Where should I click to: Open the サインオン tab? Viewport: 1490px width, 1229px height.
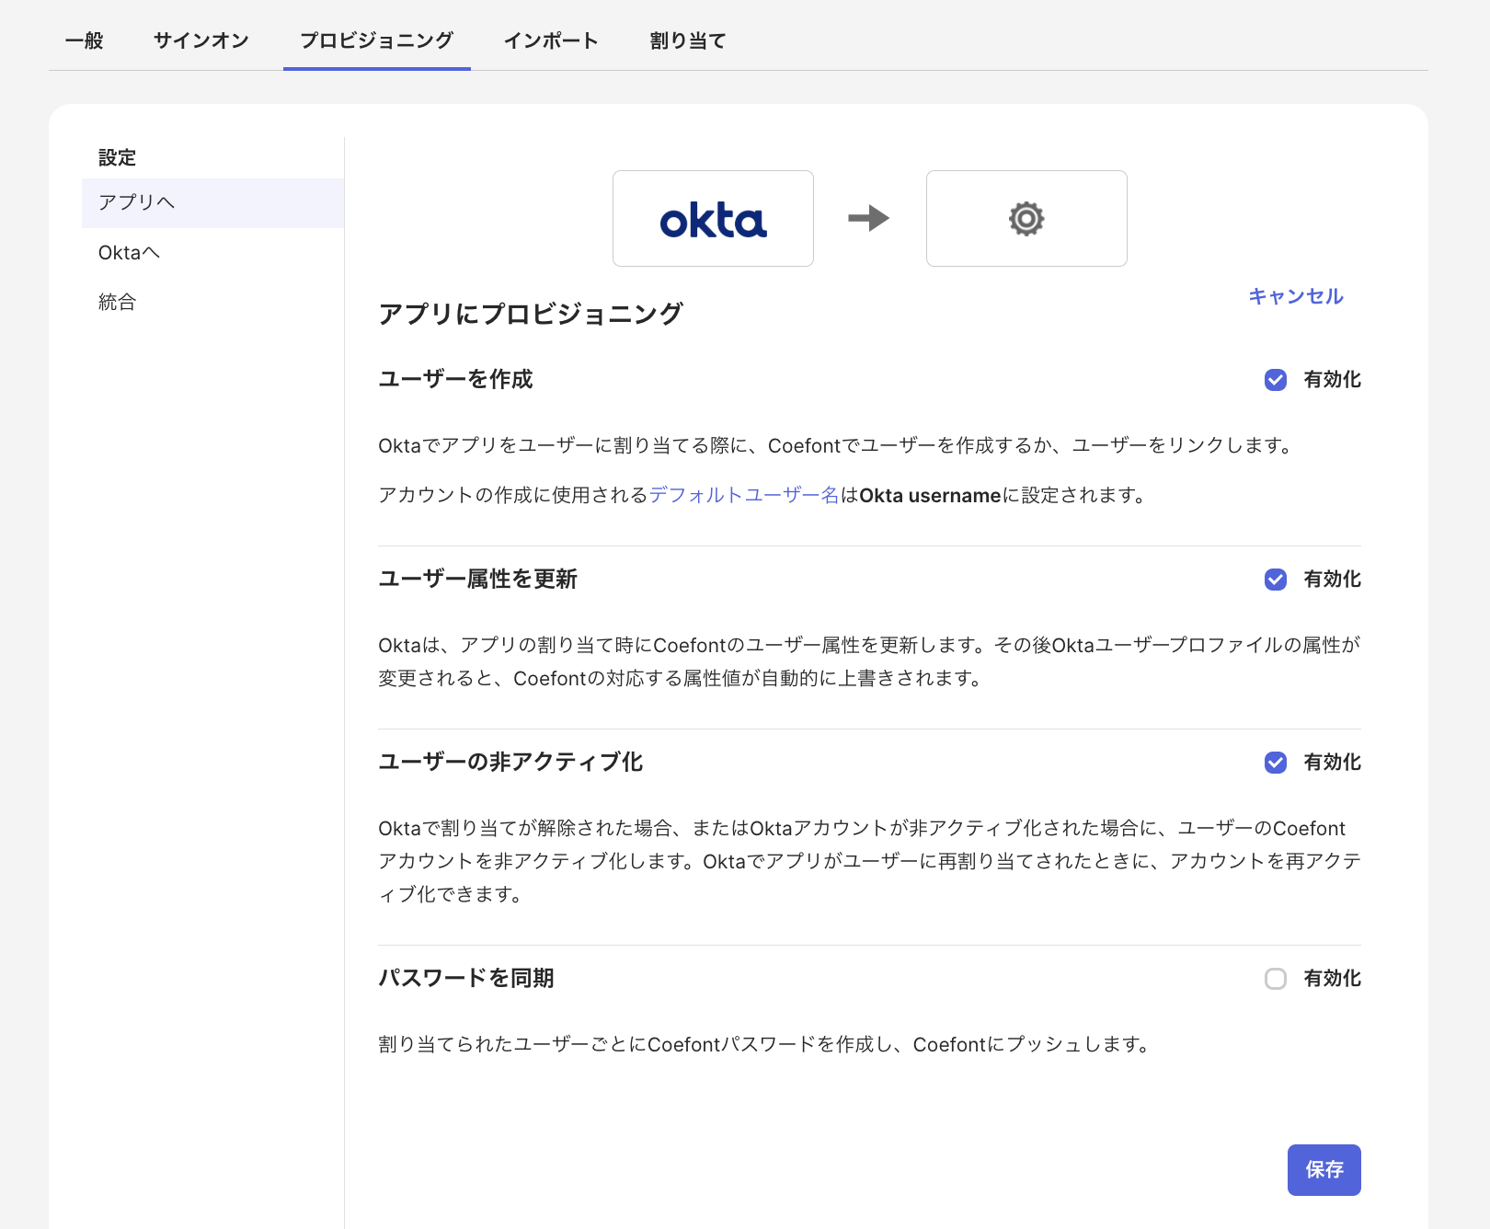[x=201, y=40]
